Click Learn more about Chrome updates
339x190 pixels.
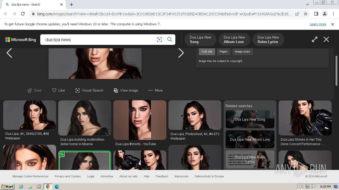tap(318, 24)
